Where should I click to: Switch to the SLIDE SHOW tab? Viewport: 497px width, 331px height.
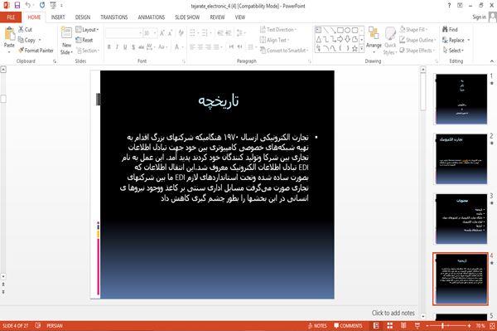[x=187, y=17]
